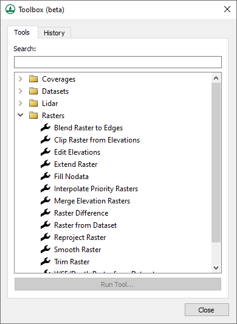Expand the Datasets folder chevron
The width and height of the screenshot is (237, 324).
coord(21,91)
